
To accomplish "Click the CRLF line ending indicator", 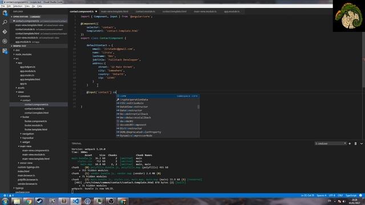I will (340, 195).
